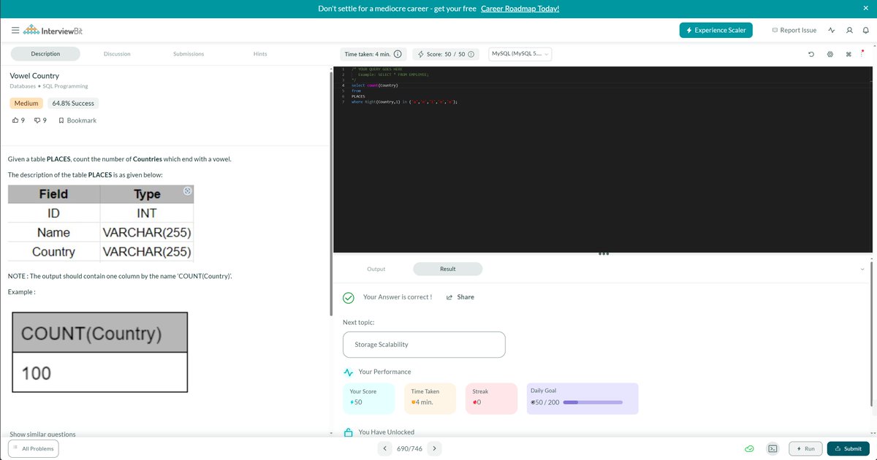Click the Your Score card

369,399
